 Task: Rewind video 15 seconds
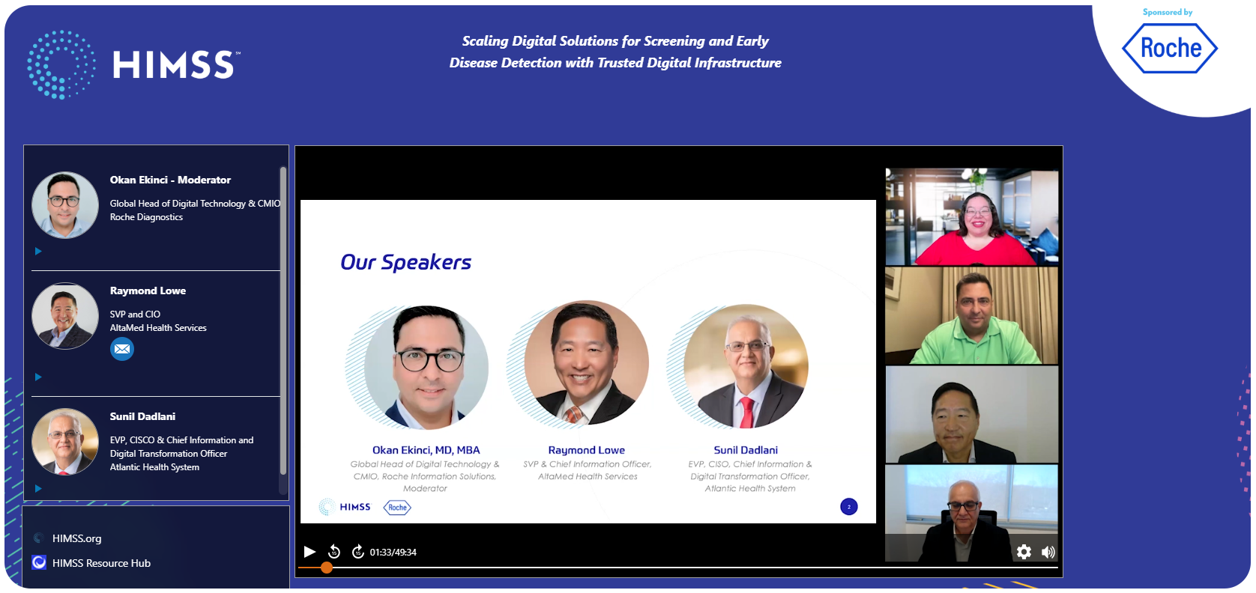(334, 552)
